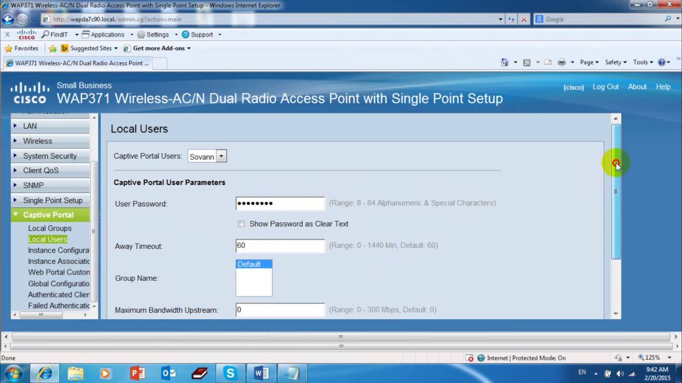Click the Log Out link
Viewport: 682px width, 383px height.
coord(606,87)
